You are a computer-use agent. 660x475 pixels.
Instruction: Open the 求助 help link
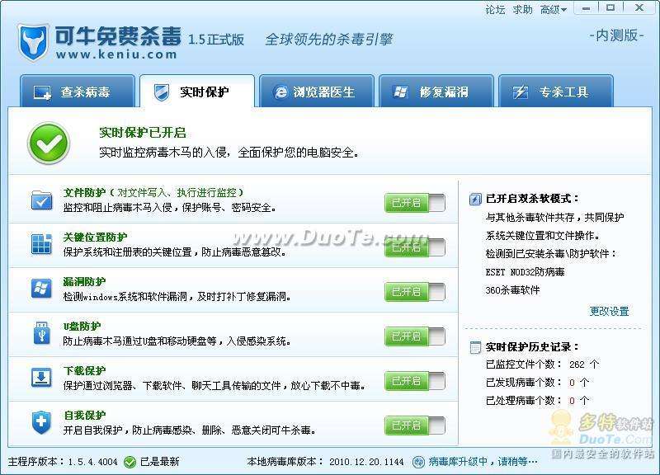tap(522, 9)
